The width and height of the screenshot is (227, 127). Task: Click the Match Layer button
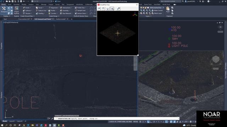(157, 13)
